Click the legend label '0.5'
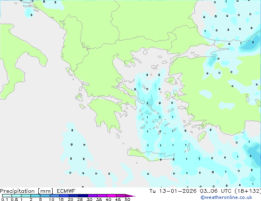 [14, 199]
